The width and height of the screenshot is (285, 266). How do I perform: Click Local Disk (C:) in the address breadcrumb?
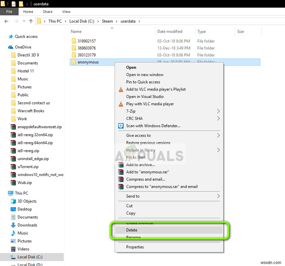(x=82, y=21)
